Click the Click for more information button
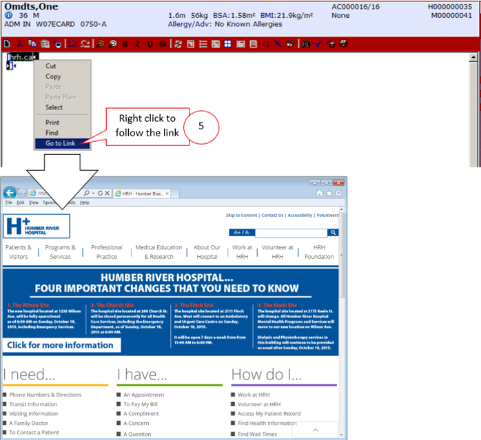The width and height of the screenshot is (481, 440). pyautogui.click(x=61, y=345)
